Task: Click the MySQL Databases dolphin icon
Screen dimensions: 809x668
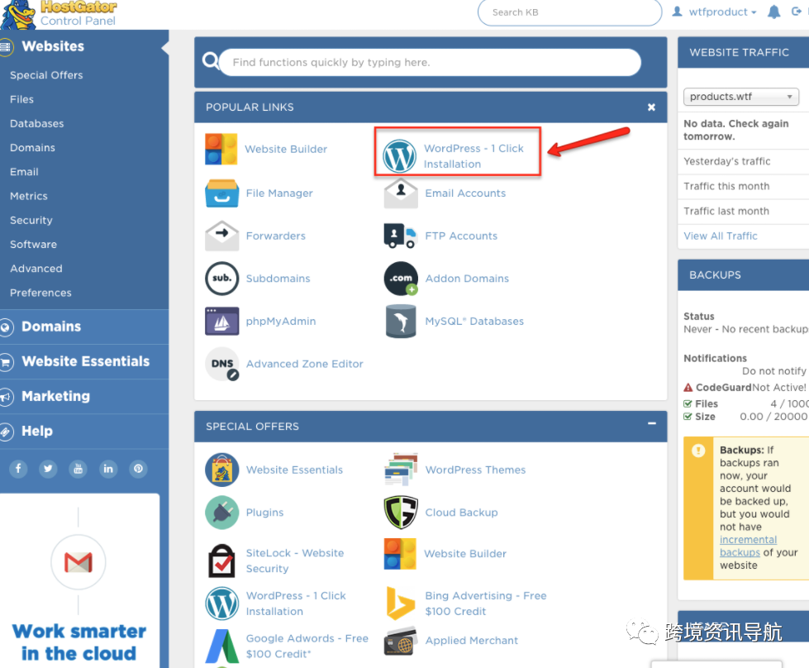Action: [x=401, y=321]
